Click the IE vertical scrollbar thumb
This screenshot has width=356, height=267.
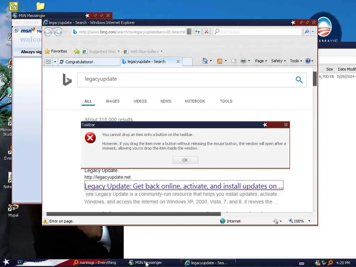pyautogui.click(x=315, y=79)
